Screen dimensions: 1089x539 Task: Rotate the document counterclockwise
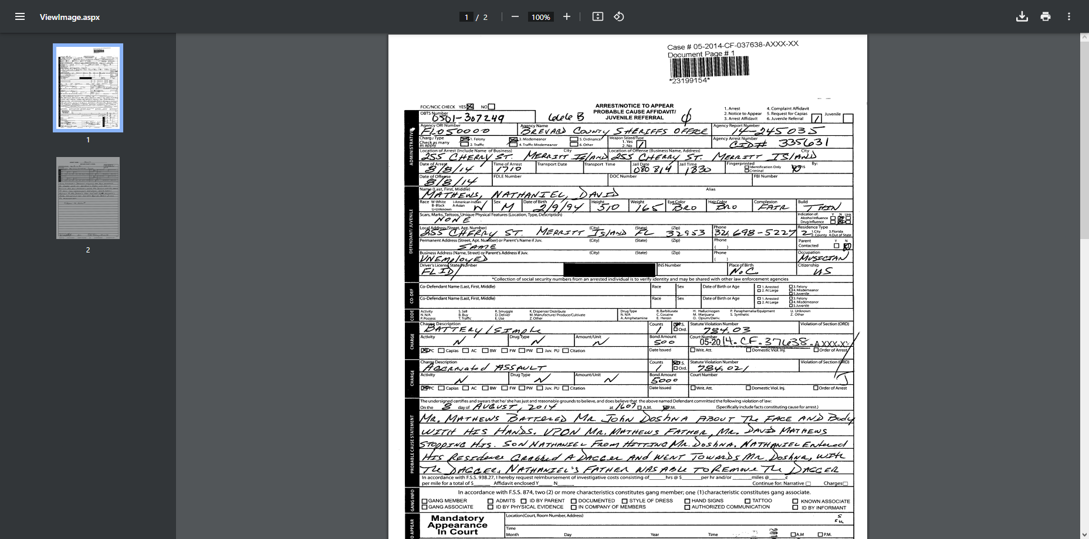click(618, 16)
